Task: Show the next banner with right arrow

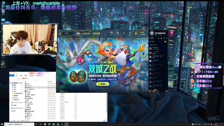Action: tap(143, 53)
